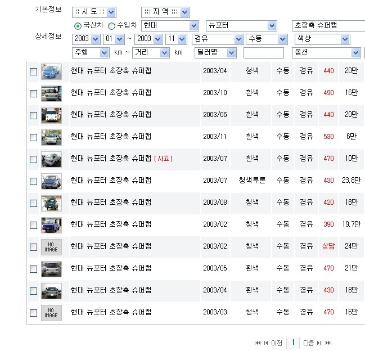Open listing title marked [사고]
Image resolution: width=365 pixels, height=351 pixels.
pyautogui.click(x=121, y=159)
